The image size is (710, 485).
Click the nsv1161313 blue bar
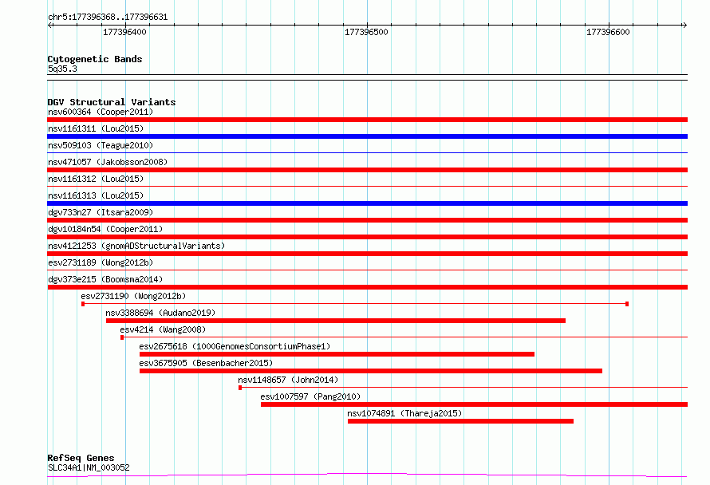pyautogui.click(x=367, y=203)
